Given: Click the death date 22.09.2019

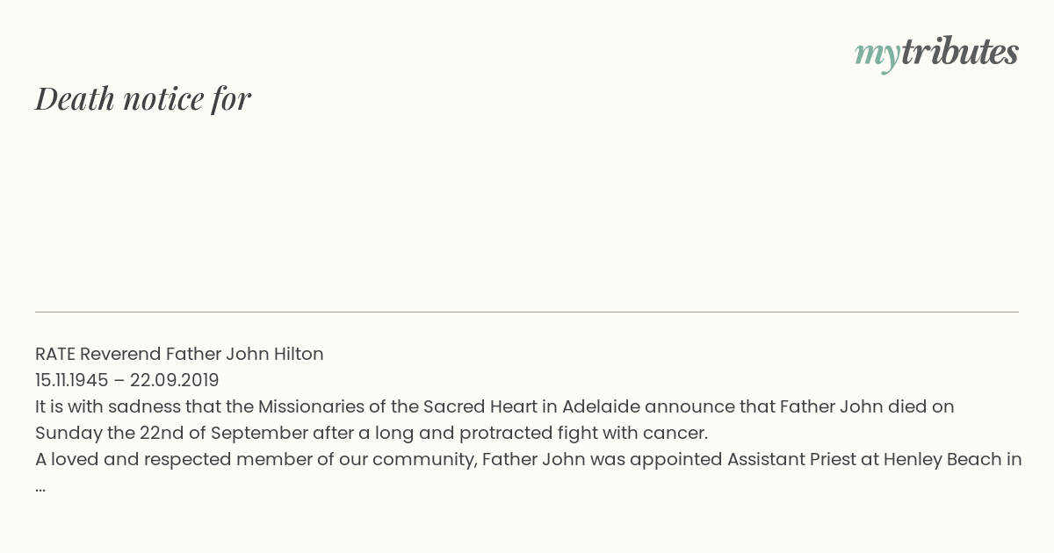Looking at the screenshot, I should pyautogui.click(x=175, y=380).
